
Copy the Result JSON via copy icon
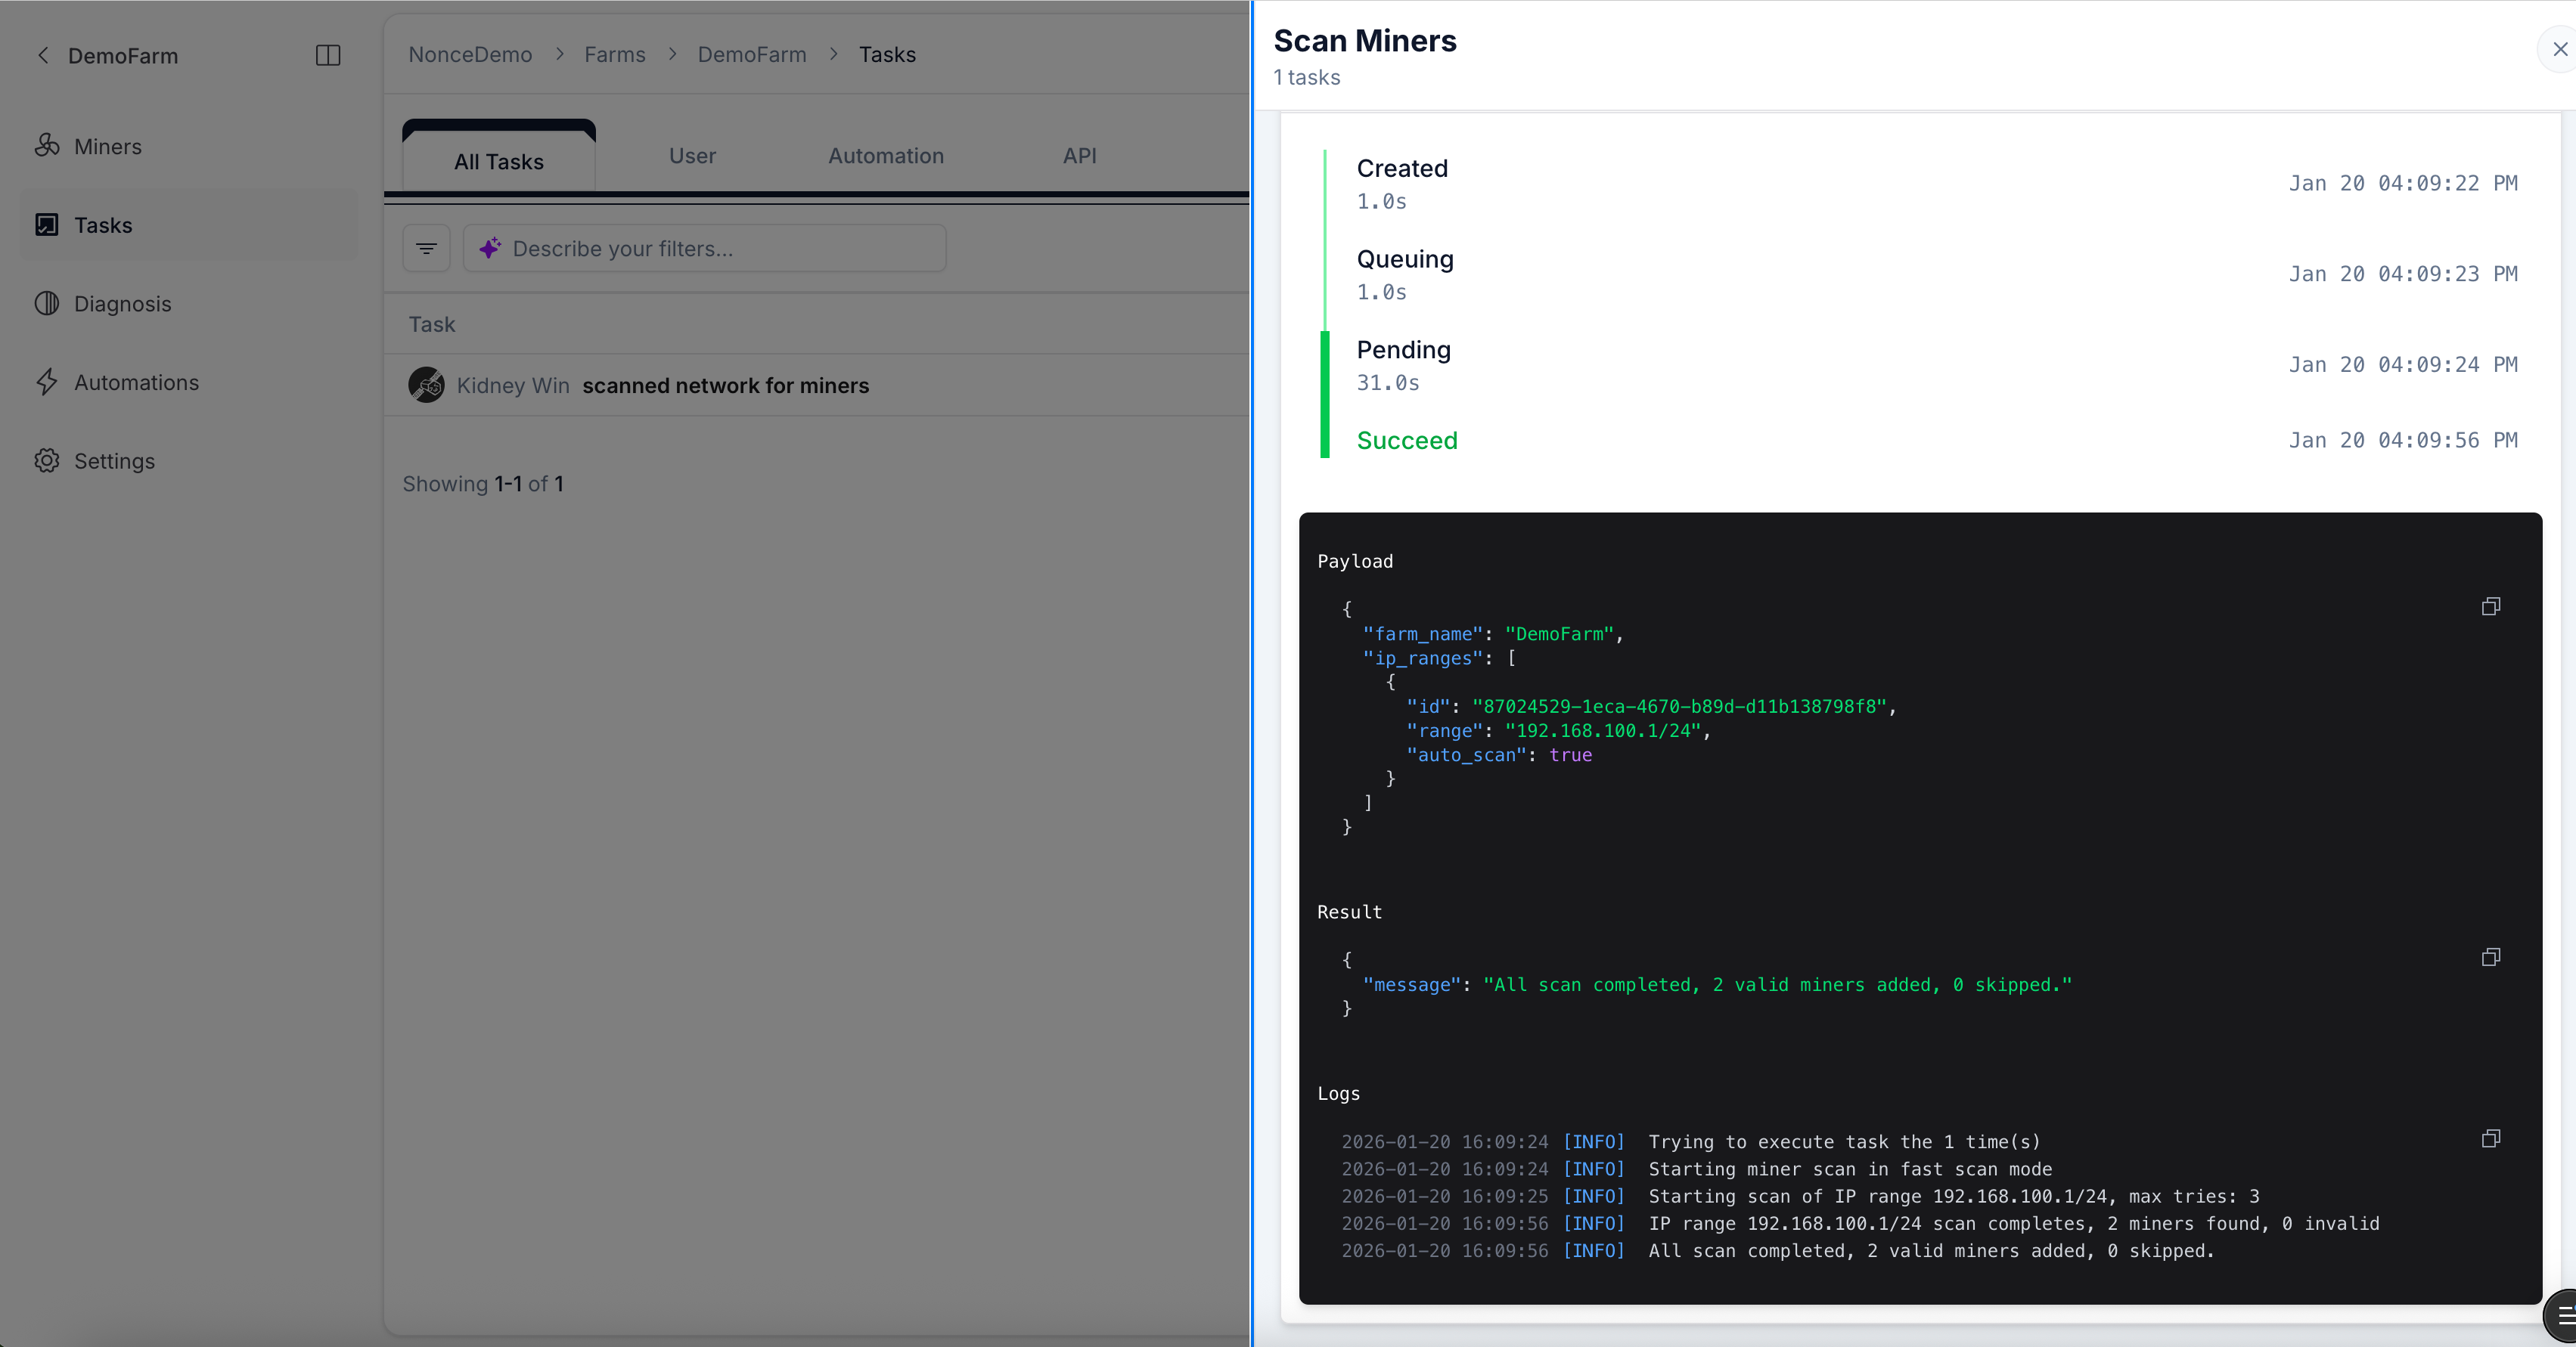click(2490, 957)
